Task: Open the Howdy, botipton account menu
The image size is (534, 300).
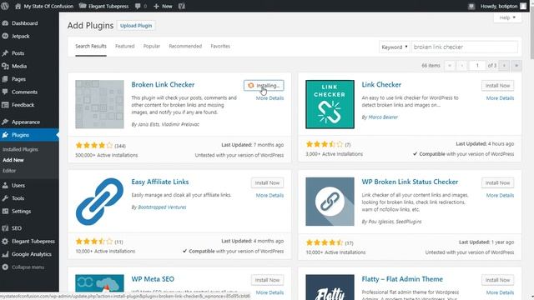Action: point(503,6)
